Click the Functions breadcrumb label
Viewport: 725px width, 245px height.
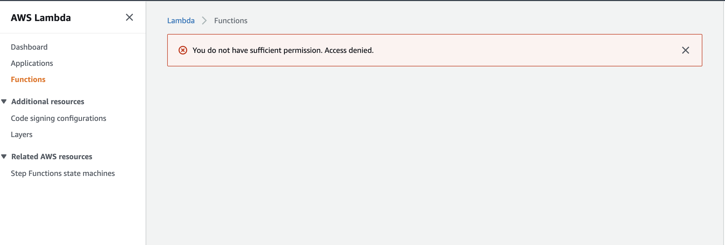coord(231,21)
